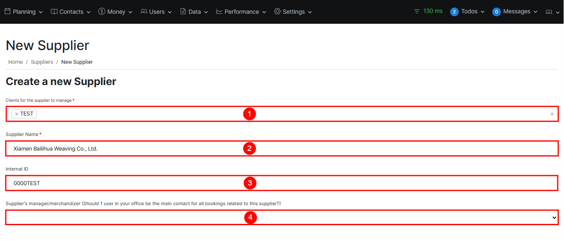
Task: Open the Suppliers breadcrumb link
Action: point(42,62)
